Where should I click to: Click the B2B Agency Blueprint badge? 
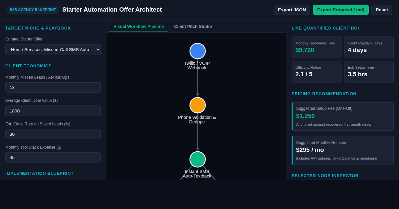tap(33, 10)
